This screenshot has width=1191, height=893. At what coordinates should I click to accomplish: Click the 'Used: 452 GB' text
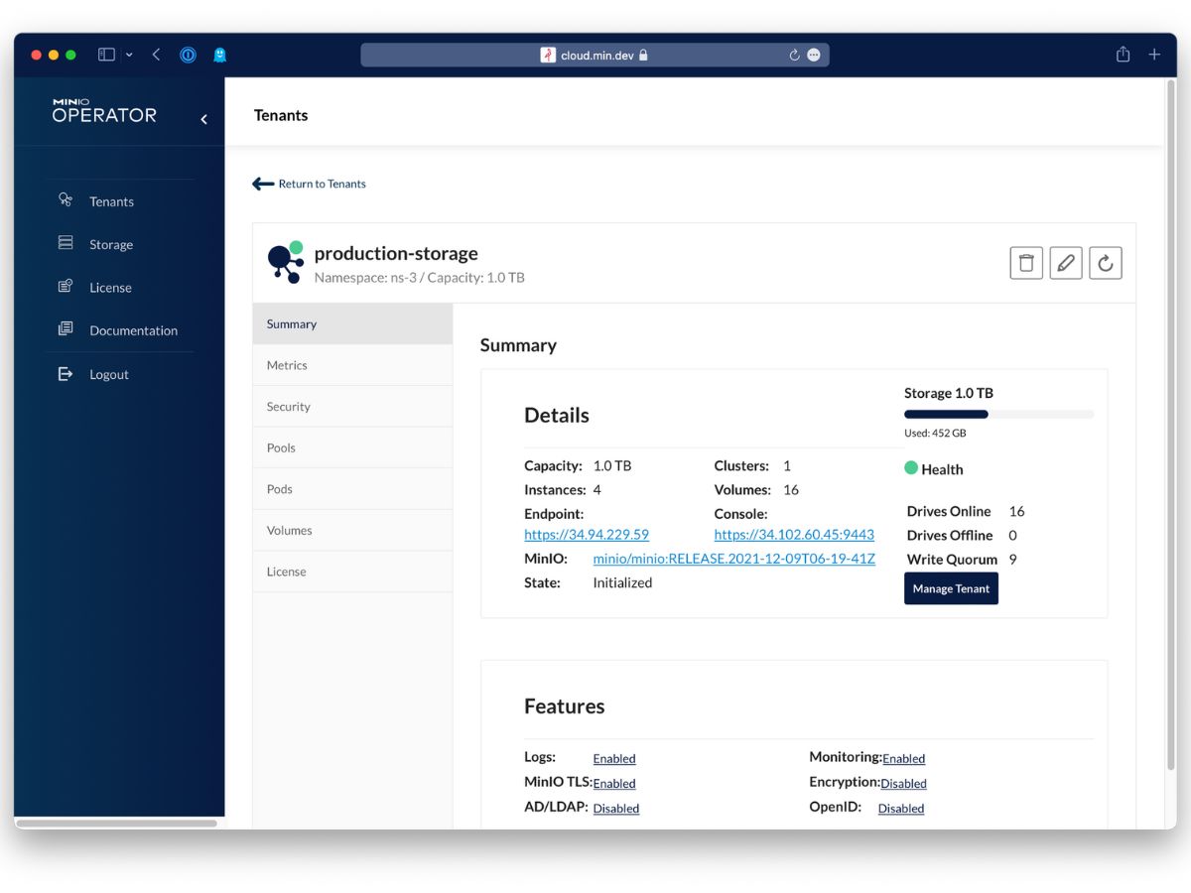tap(935, 433)
